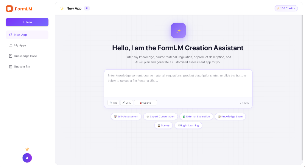305x167 pixels.
Task: Open the user profile avatar
Action: (x=27, y=158)
